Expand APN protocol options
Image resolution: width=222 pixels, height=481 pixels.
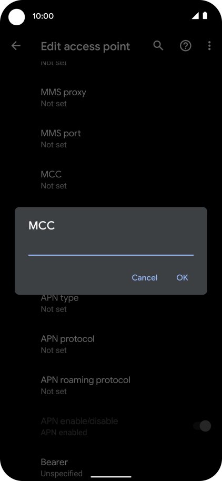[x=111, y=344]
